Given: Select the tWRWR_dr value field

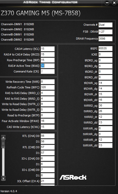Looking at the screenshot, I should pyautogui.click(x=105, y=140).
